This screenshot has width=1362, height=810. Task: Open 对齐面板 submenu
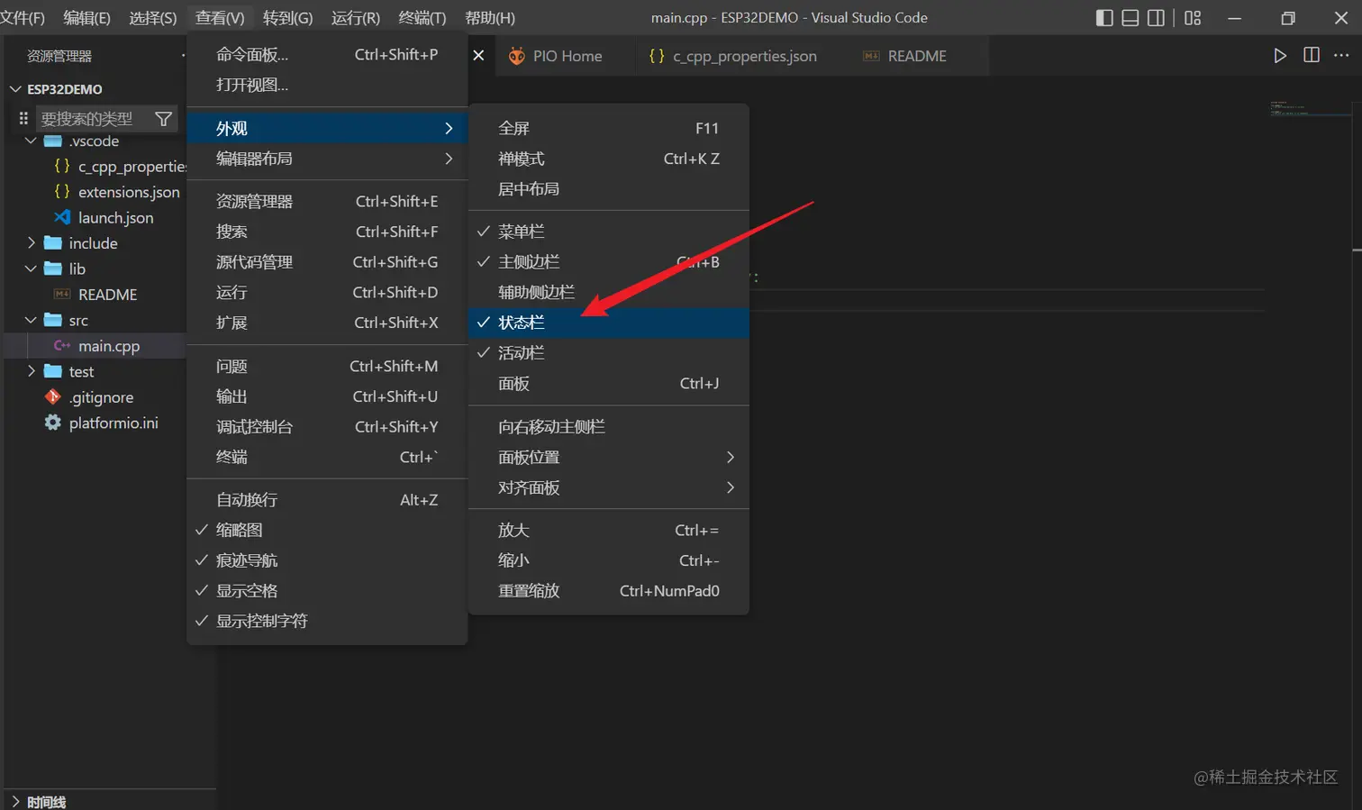pos(609,487)
